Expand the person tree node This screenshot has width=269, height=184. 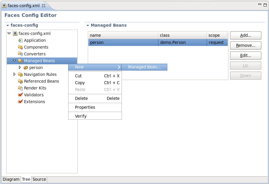pos(20,68)
